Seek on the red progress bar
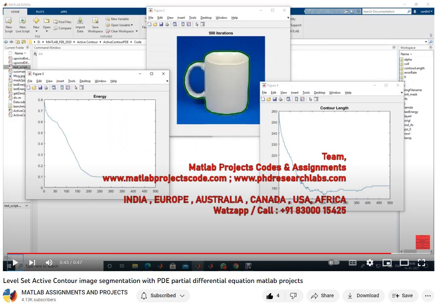The image size is (439, 308). [x=201, y=253]
